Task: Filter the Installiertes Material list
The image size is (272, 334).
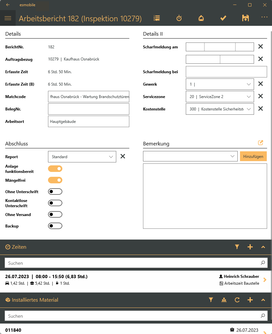Action: [x=211, y=300]
